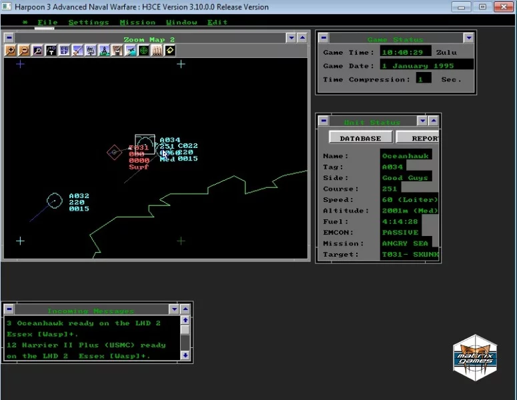Click the third magnifier toolbar icon

pos(37,51)
